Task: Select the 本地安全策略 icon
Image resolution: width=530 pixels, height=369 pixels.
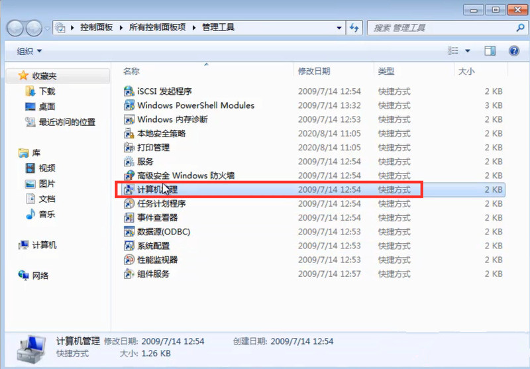Action: (x=129, y=133)
